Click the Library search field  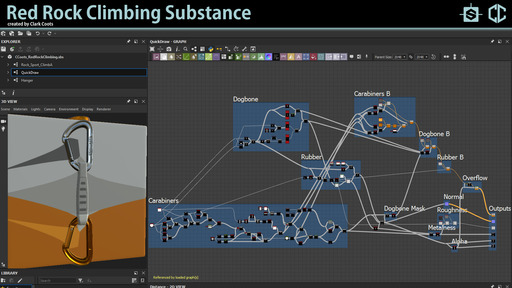click(x=58, y=281)
